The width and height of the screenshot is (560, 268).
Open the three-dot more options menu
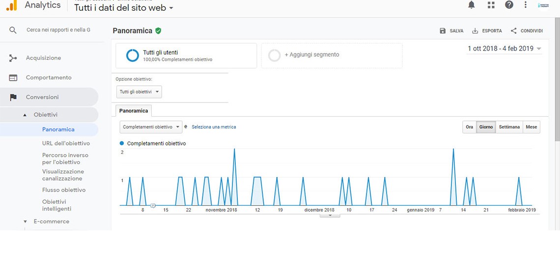coord(525,4)
